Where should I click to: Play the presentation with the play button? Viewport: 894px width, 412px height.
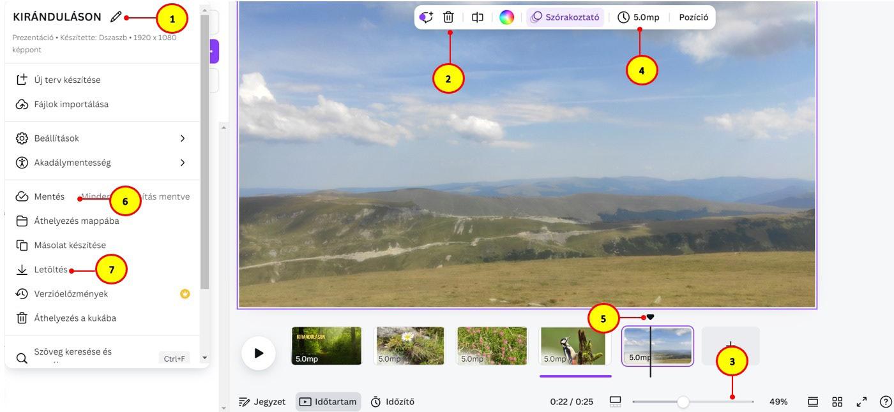259,353
